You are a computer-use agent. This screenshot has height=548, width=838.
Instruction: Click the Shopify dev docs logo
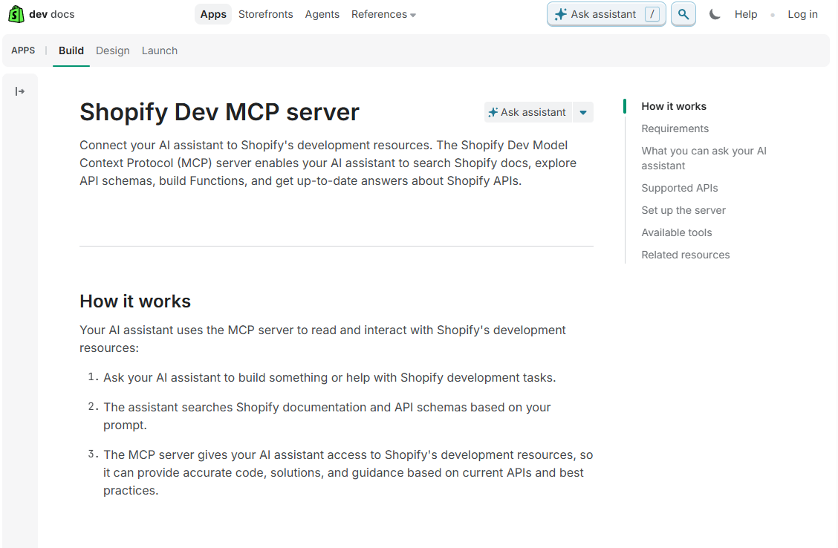pos(41,13)
